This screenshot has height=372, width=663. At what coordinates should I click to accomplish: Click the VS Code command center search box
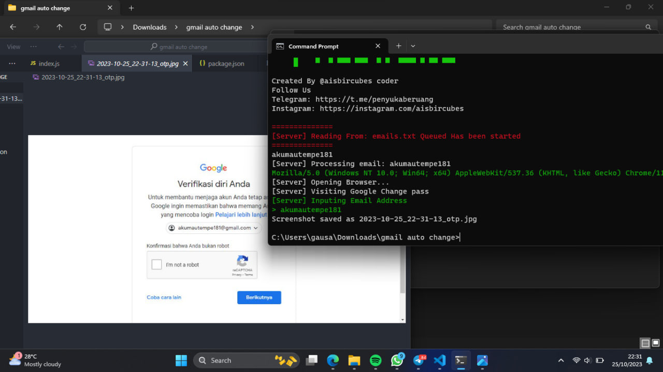tap(176, 47)
